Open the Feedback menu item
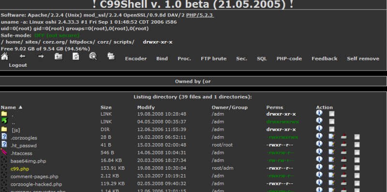The image size is (387, 192). [324, 59]
